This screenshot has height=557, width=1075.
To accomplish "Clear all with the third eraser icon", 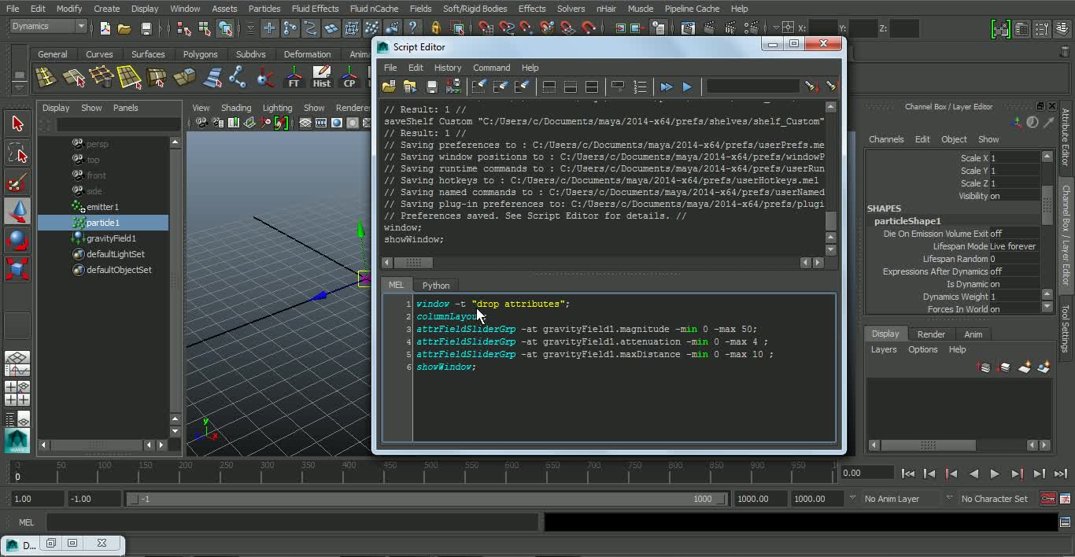I will tap(521, 87).
